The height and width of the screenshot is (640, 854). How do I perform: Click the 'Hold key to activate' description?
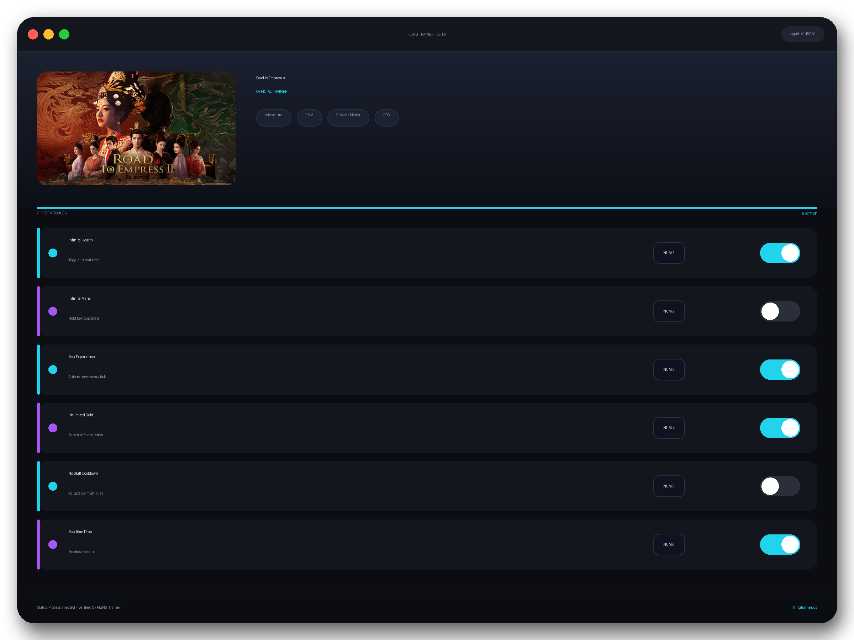(84, 318)
